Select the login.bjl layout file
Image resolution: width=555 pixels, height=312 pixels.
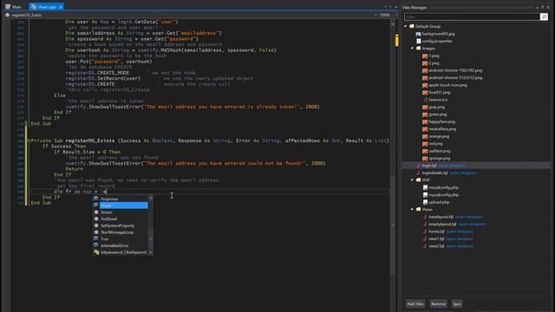click(428, 166)
